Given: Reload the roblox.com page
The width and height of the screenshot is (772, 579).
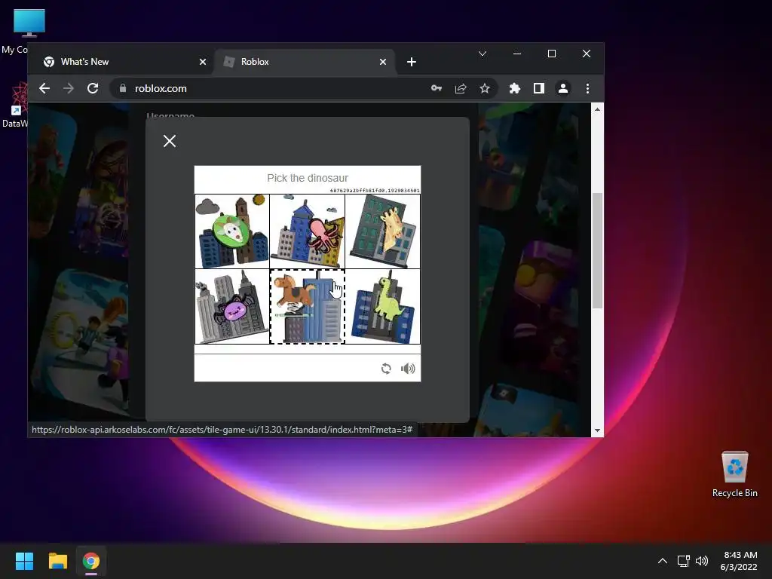Looking at the screenshot, I should tap(93, 89).
